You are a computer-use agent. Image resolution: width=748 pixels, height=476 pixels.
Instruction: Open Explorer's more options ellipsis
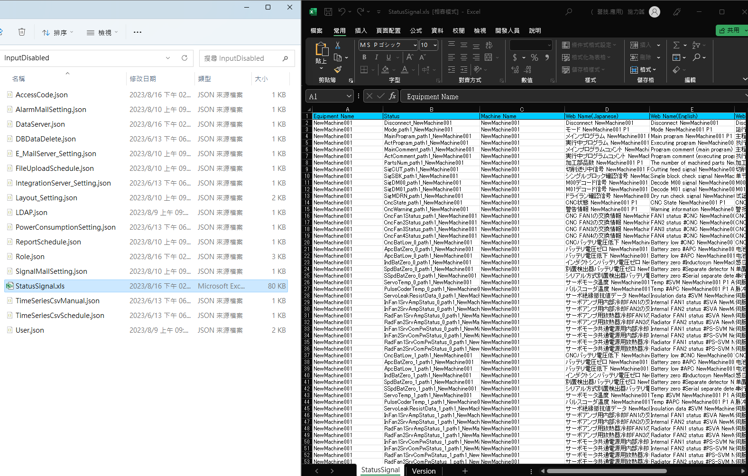click(138, 32)
